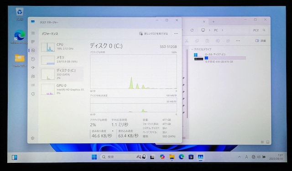Open Recycle Bin on the desktop
This screenshot has width=292, height=171.
[19, 14]
